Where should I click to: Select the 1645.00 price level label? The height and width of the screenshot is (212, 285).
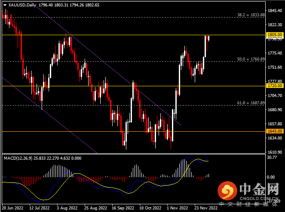274,131
